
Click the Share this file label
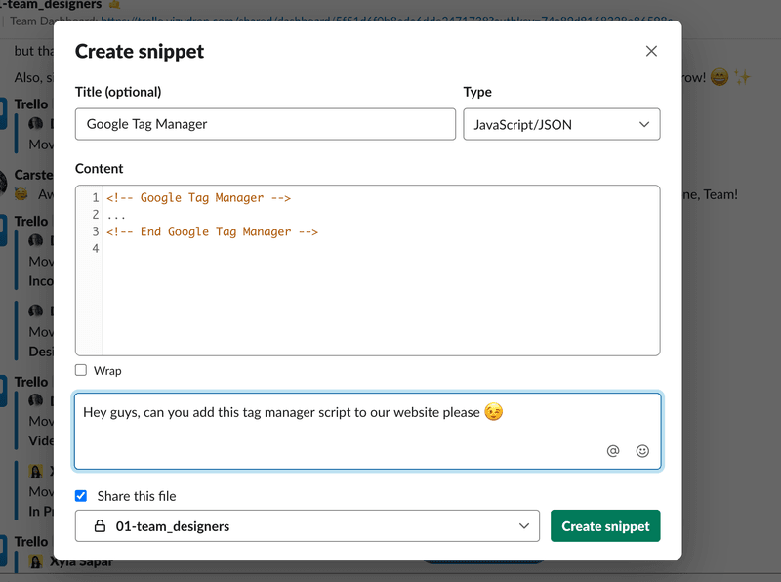point(137,496)
